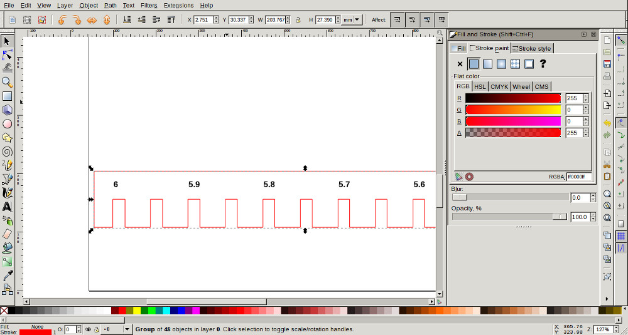Rotate selection 90° clockwise

(x=77, y=19)
